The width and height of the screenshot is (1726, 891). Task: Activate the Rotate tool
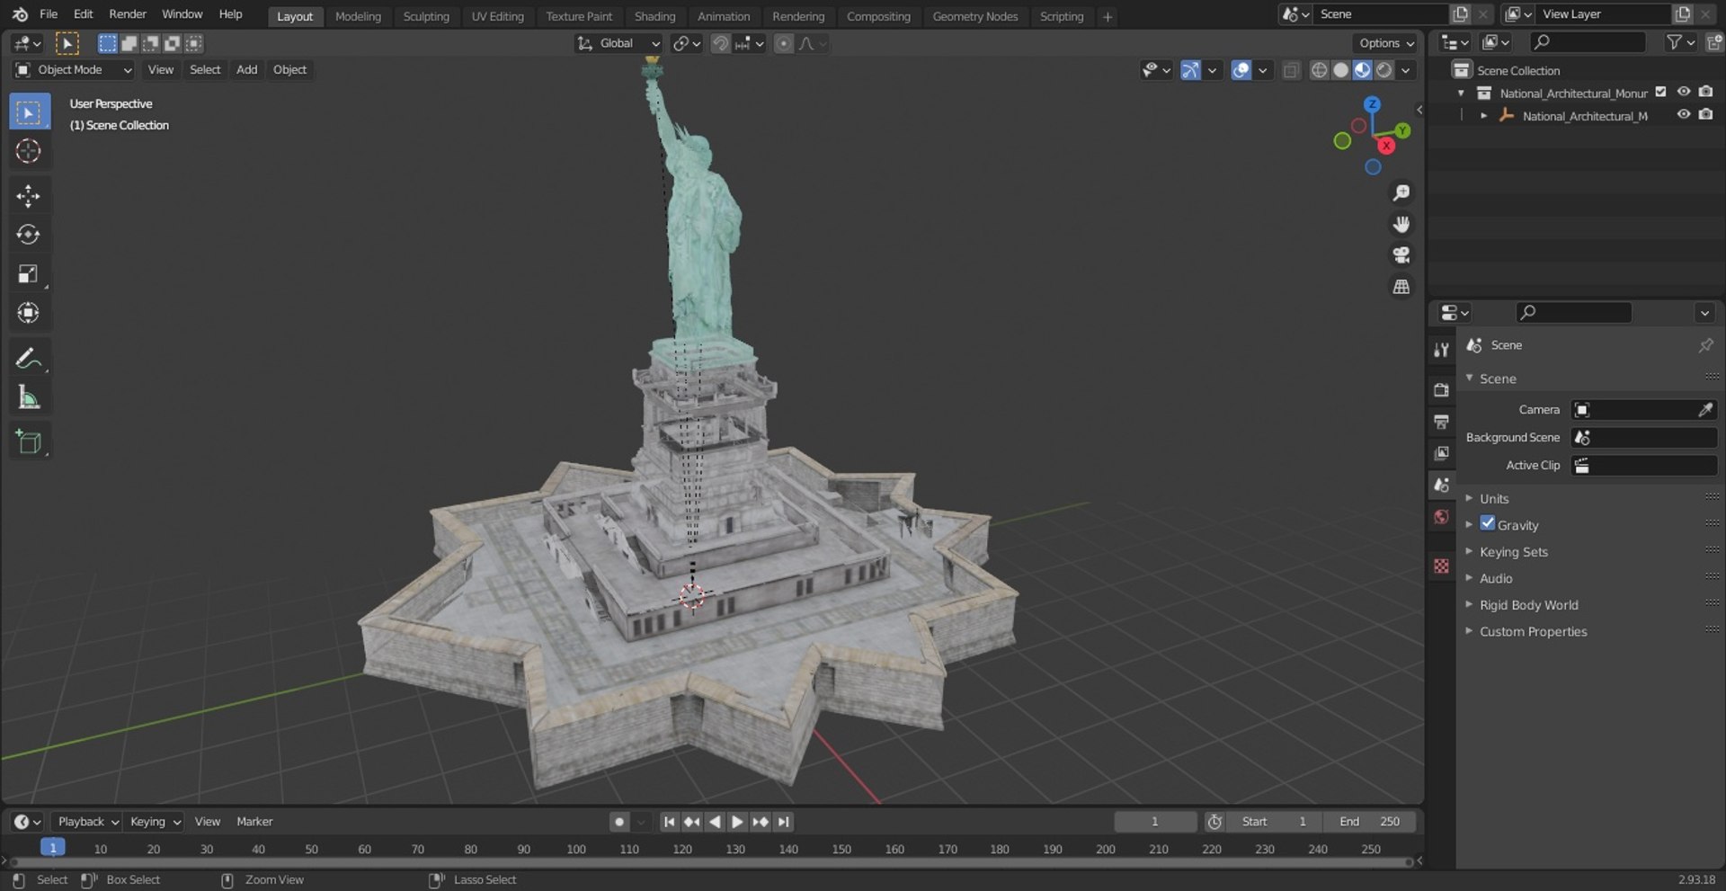(x=29, y=235)
